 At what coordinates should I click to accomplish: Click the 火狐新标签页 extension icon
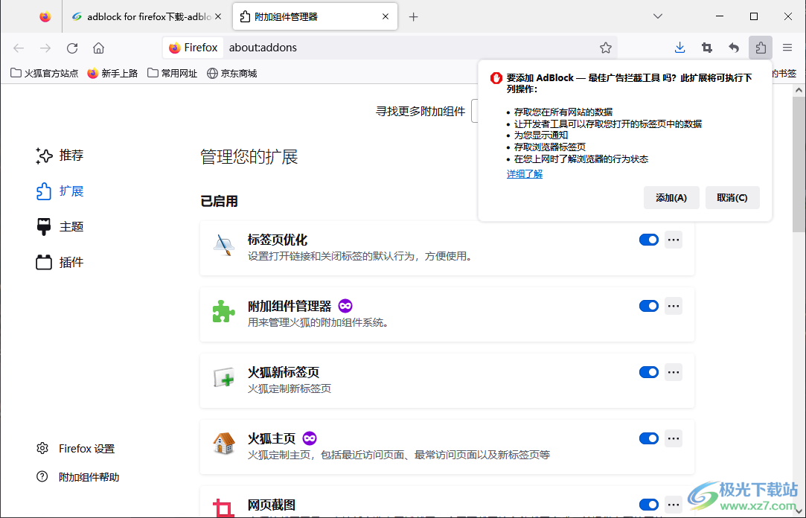click(x=223, y=378)
